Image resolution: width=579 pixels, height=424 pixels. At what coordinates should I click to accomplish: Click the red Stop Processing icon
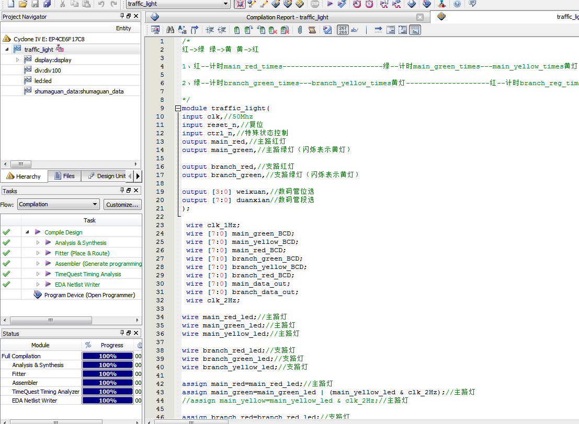315,4
